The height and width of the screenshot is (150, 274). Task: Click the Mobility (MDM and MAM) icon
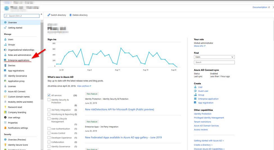pyautogui.click(x=5, y=102)
